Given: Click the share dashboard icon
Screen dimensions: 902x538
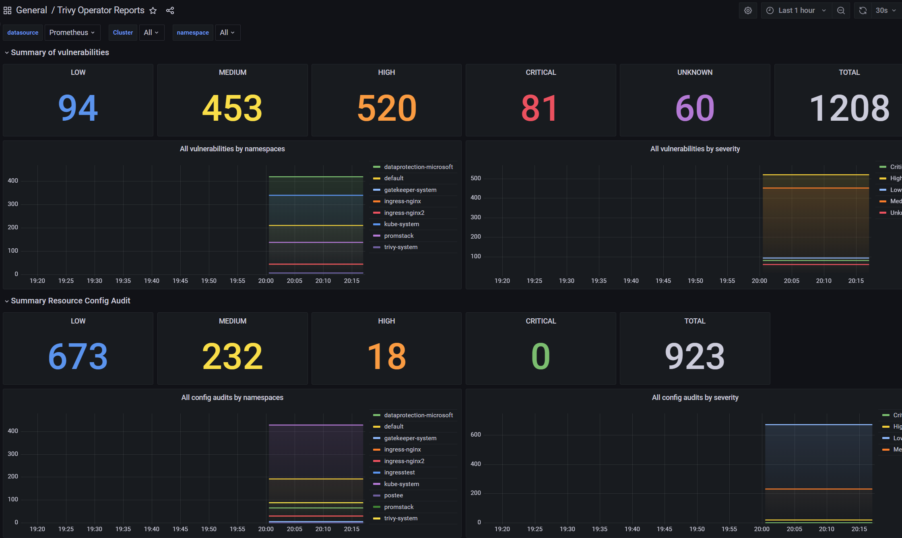Looking at the screenshot, I should (x=170, y=10).
